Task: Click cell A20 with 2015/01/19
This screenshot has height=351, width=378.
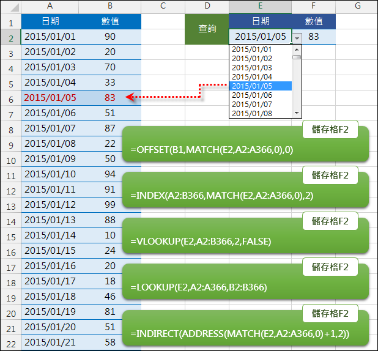Action: tap(50, 312)
